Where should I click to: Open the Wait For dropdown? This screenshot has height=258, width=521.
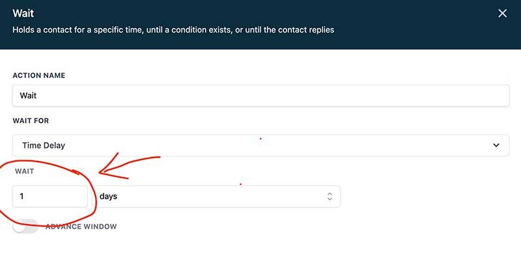coord(261,145)
